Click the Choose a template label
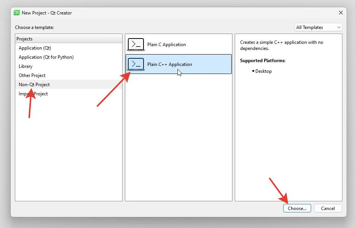 (34, 27)
